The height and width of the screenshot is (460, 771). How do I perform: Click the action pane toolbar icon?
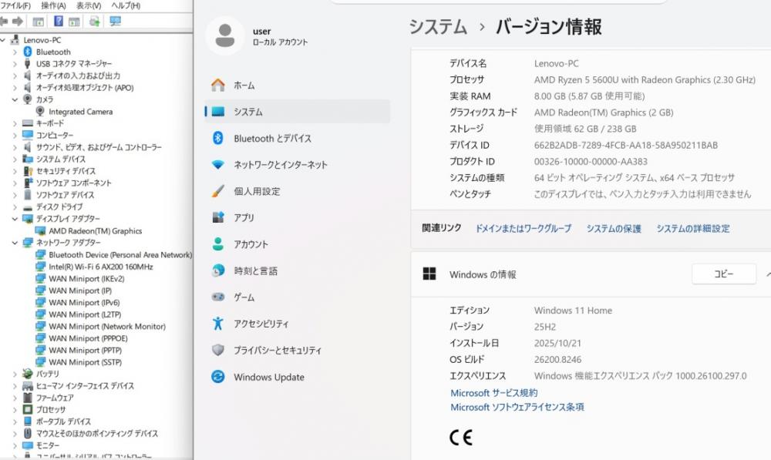(74, 21)
